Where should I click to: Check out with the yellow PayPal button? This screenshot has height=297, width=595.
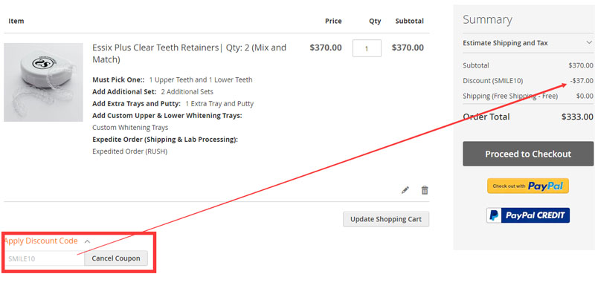(x=528, y=186)
